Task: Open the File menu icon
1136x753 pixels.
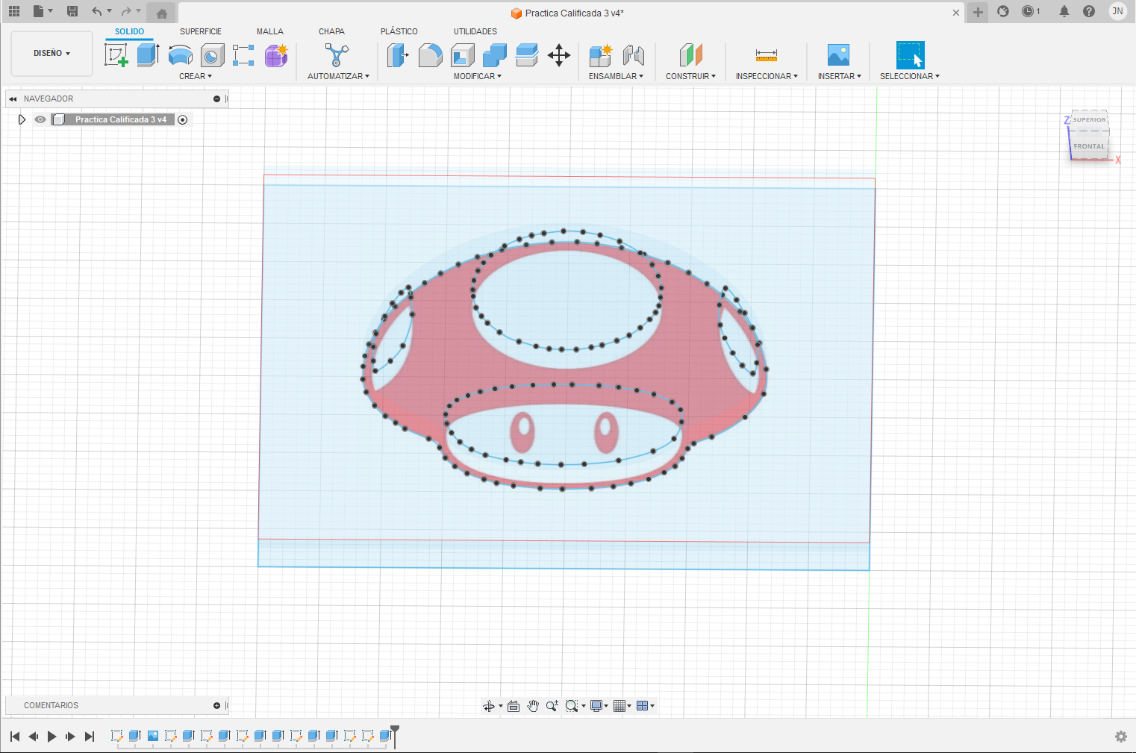Action: [x=39, y=11]
